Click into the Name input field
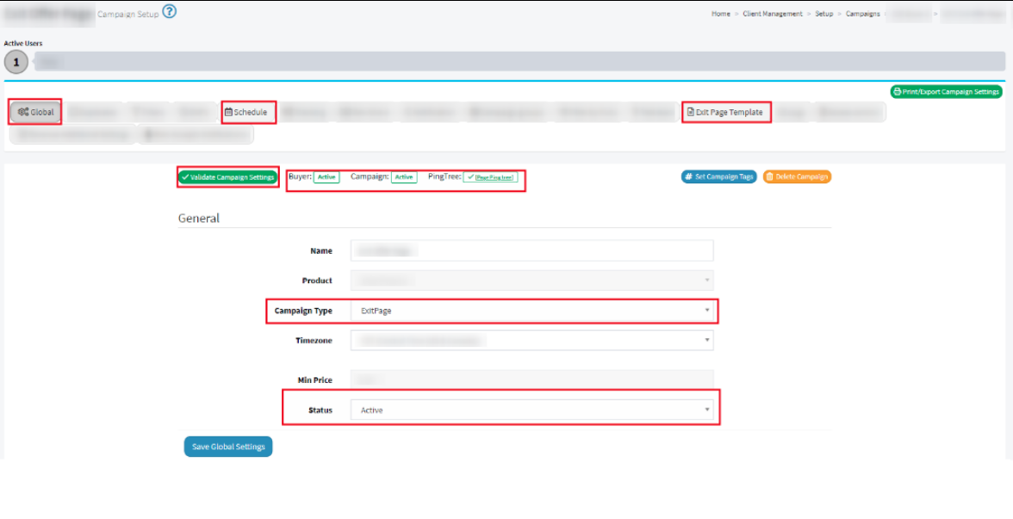1013x519 pixels. click(x=531, y=250)
